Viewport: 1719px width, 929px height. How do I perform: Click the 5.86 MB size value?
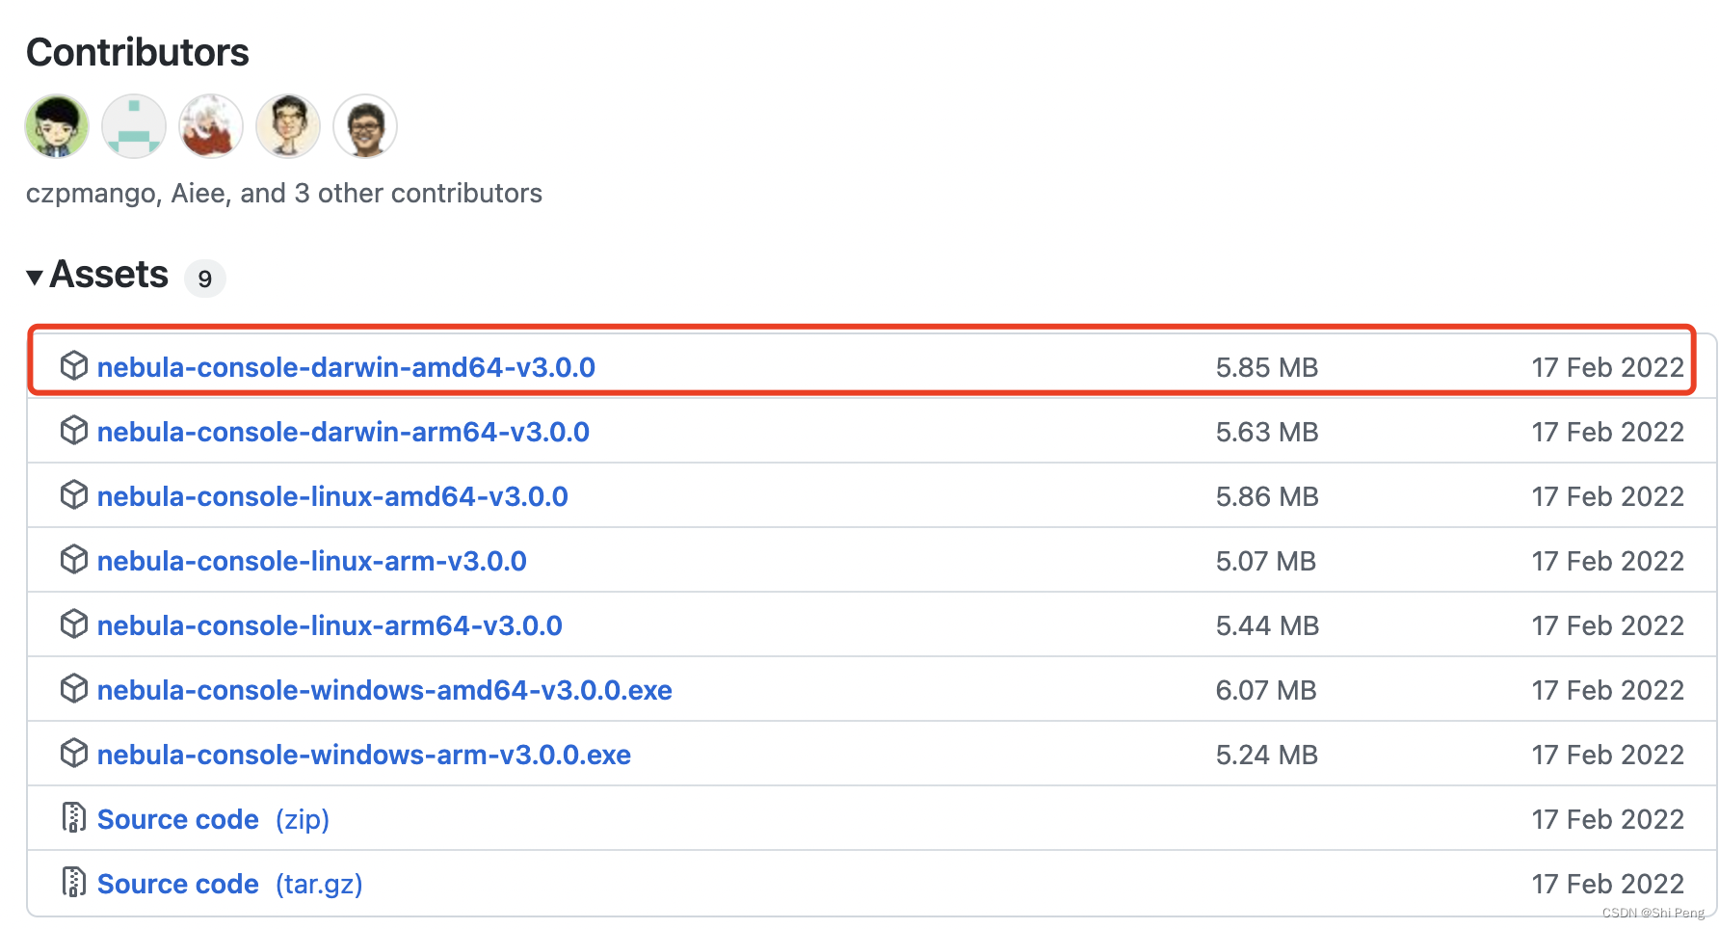tap(1266, 496)
